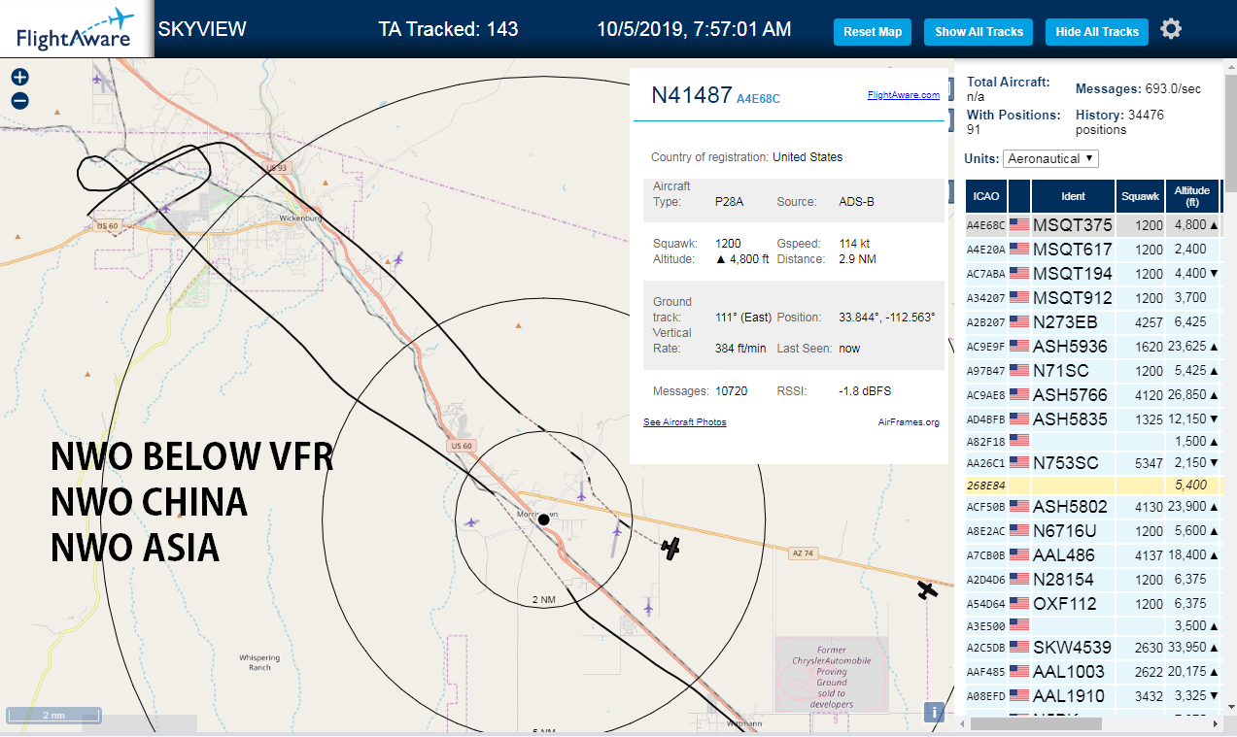Select the N273EB aircraft row
Viewport: 1237px width, 737px height.
click(x=1093, y=321)
